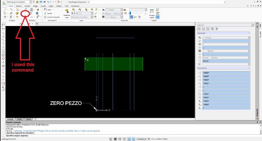This screenshot has height=141, width=262.
Task: Click the line color field in Generale properties
Action: 226,38
